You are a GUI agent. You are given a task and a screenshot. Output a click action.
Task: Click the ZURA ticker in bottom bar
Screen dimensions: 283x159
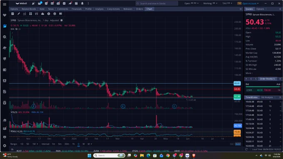coord(97,151)
